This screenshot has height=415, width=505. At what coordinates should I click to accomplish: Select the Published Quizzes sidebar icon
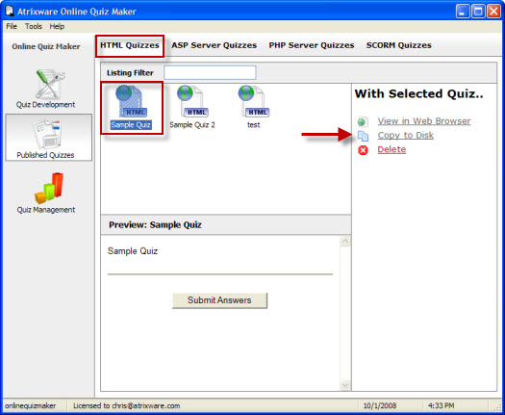47,134
